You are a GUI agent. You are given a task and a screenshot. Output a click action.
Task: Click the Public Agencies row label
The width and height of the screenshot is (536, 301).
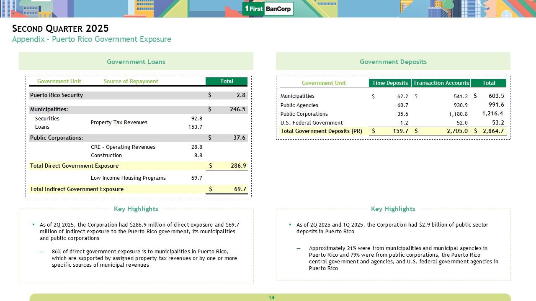299,105
